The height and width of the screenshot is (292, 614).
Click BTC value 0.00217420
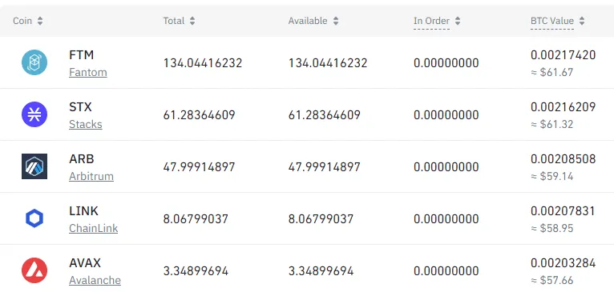pos(563,55)
